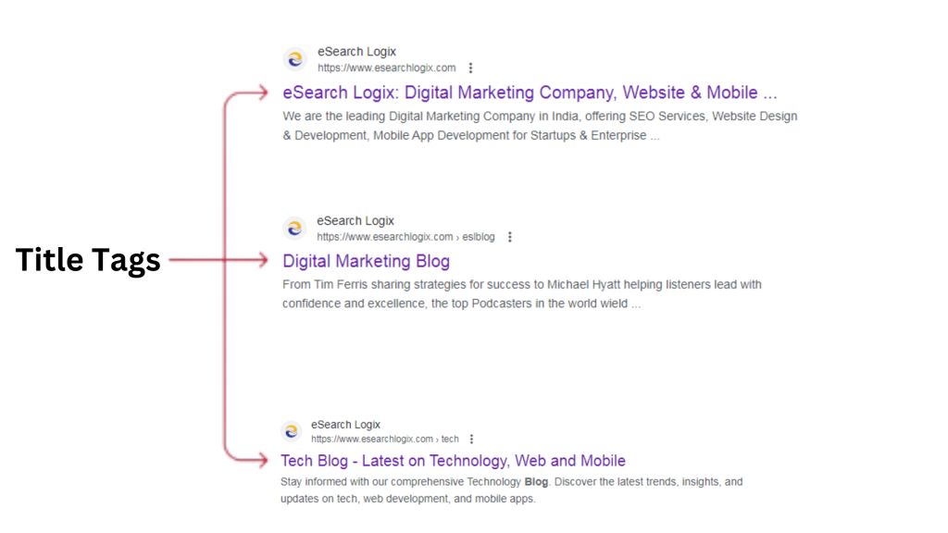Click the favicon beside the eslblog URL
This screenshot has width=948, height=533.
294,229
